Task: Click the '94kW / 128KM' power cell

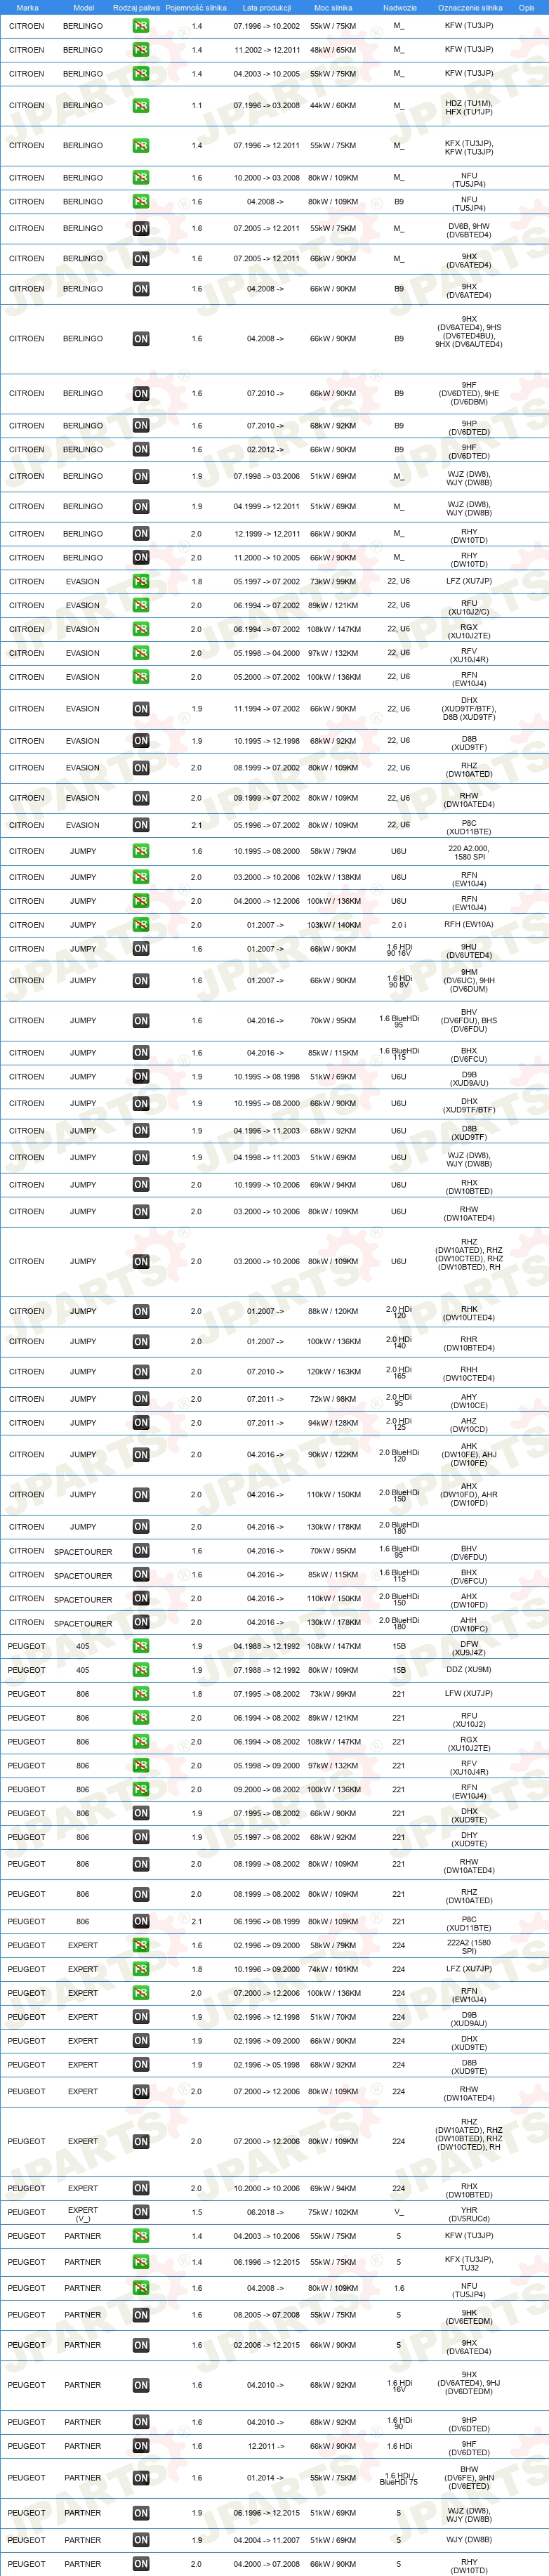Action: 333,1424
